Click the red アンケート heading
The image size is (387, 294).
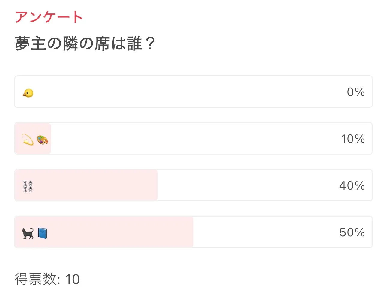coord(49,17)
